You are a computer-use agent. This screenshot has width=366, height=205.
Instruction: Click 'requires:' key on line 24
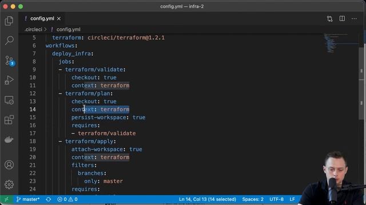86,189
